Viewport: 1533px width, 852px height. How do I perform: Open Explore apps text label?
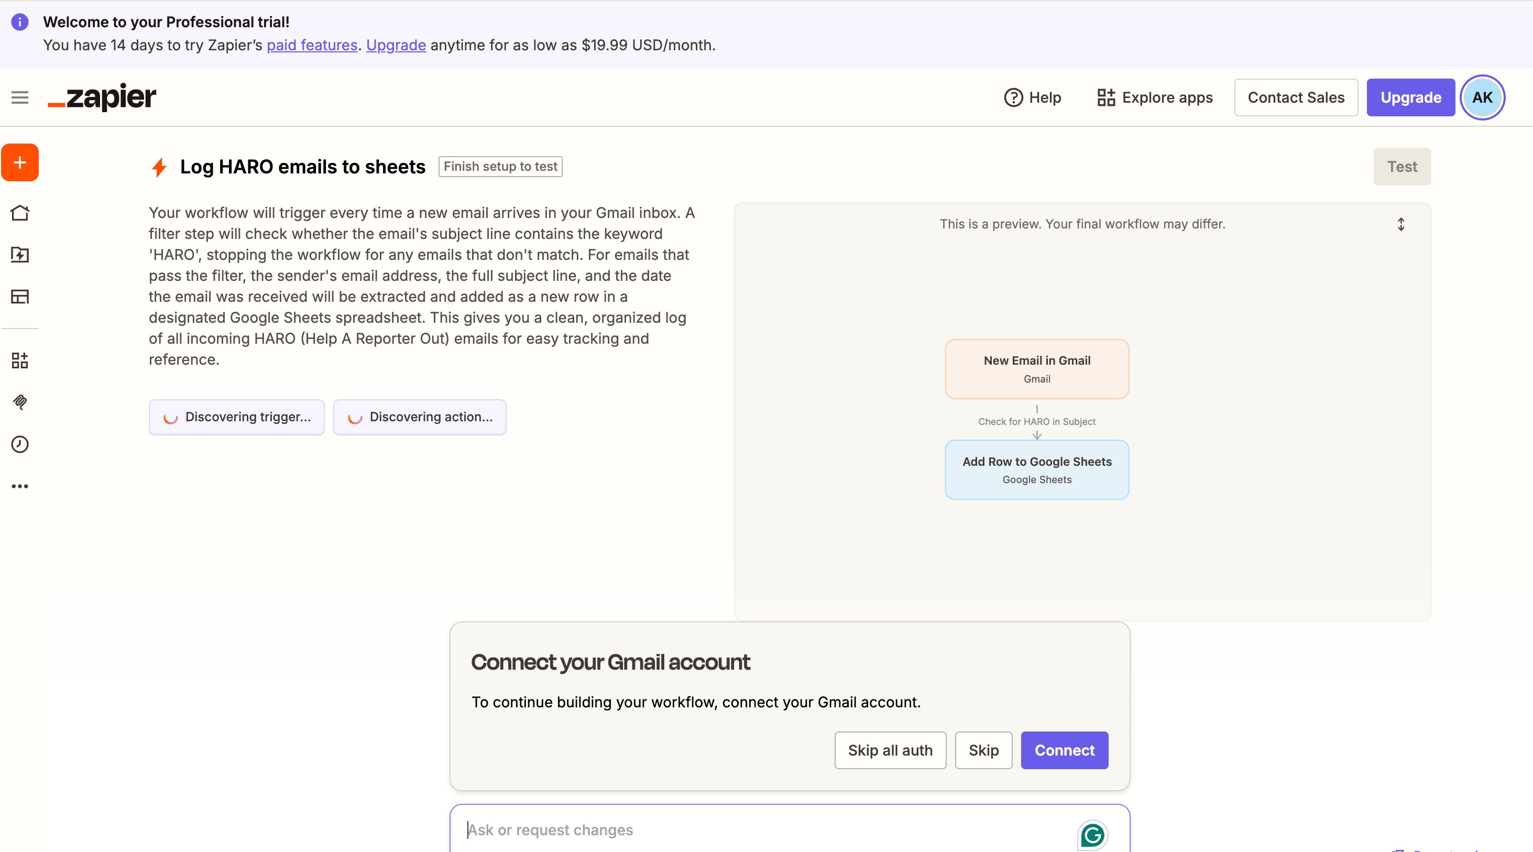(x=1167, y=97)
